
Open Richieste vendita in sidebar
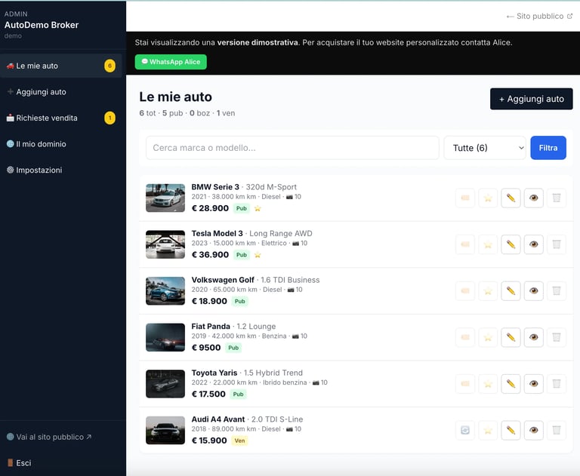point(61,118)
